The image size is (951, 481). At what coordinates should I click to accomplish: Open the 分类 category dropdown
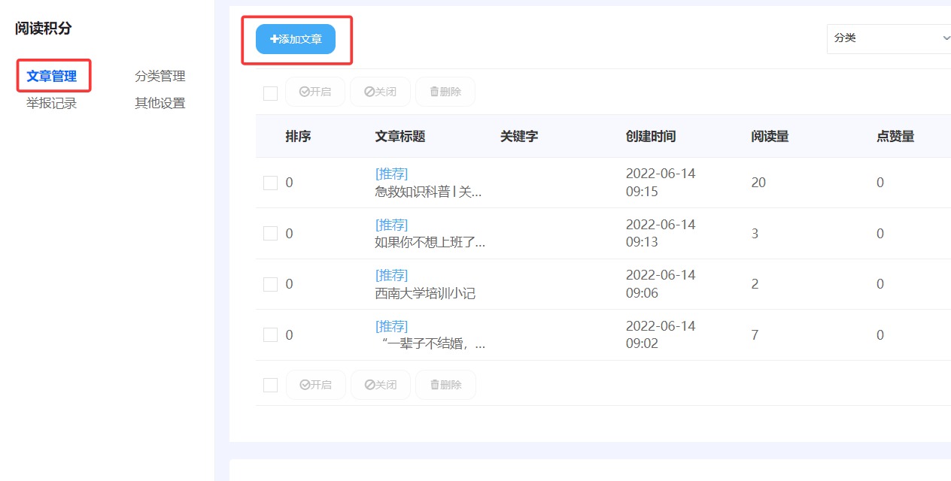(x=889, y=38)
